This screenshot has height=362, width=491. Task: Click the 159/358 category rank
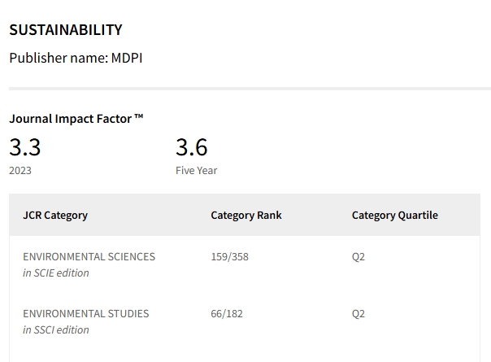(x=229, y=257)
